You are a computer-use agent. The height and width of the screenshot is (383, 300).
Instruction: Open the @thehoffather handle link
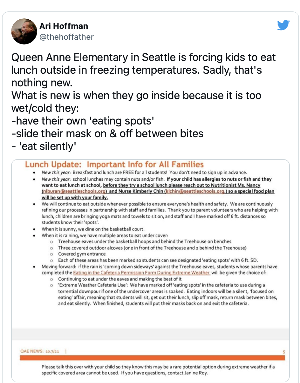[x=66, y=37]
